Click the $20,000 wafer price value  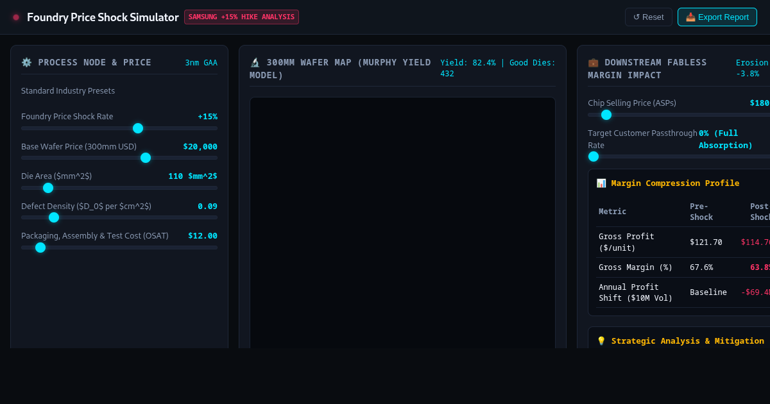(200, 147)
